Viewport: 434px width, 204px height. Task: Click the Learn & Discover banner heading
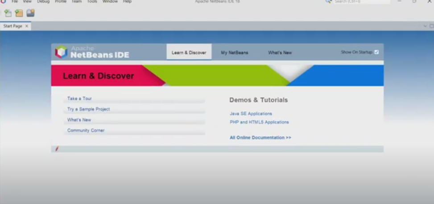point(99,76)
